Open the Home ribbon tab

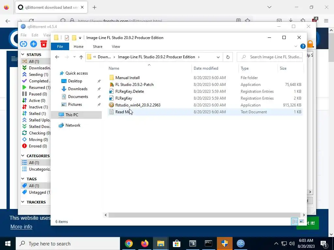click(x=79, y=47)
